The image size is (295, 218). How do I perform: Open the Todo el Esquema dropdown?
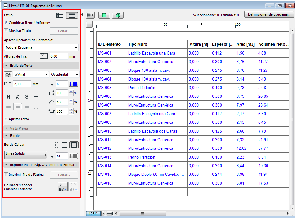coord(41,47)
